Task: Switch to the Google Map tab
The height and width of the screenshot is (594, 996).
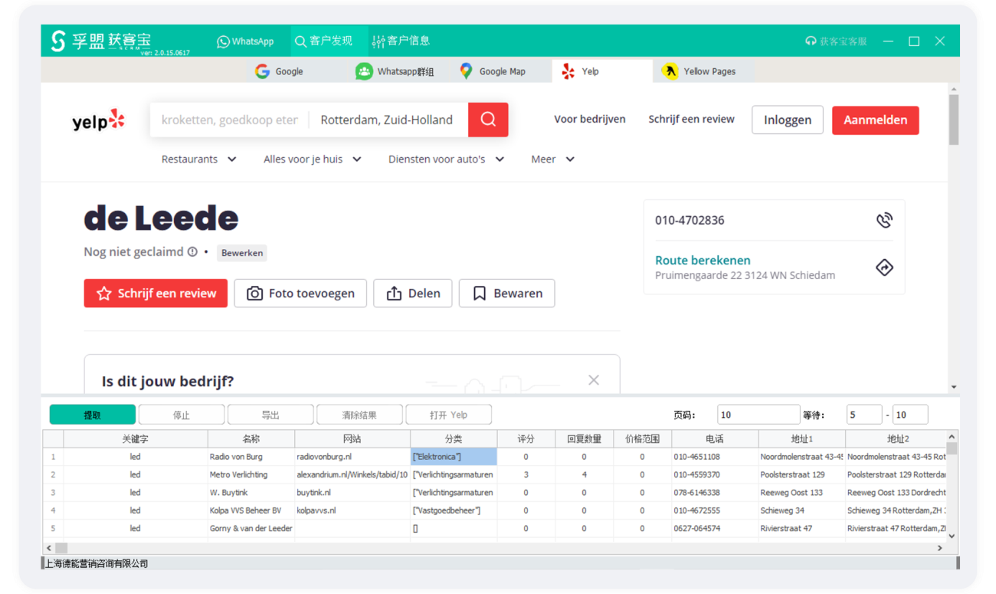Action: [493, 71]
